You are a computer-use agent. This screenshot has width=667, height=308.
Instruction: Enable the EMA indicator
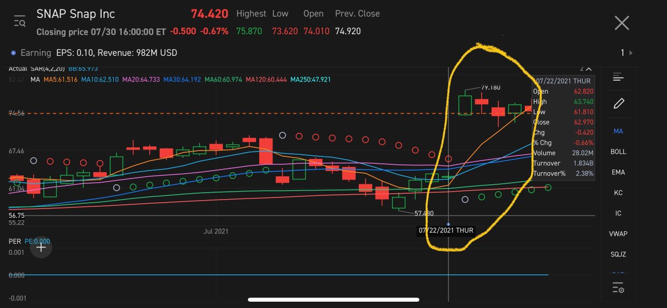(618, 172)
